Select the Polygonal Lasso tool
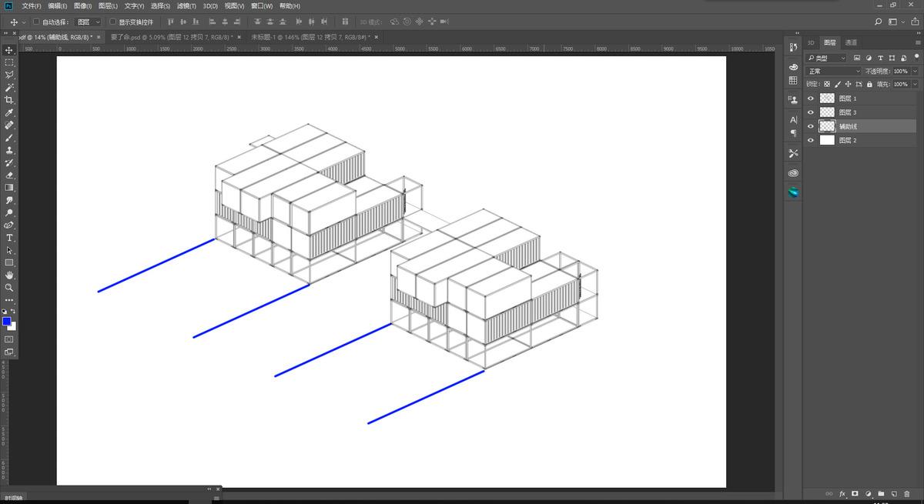Viewport: 924px width, 504px height. [9, 75]
